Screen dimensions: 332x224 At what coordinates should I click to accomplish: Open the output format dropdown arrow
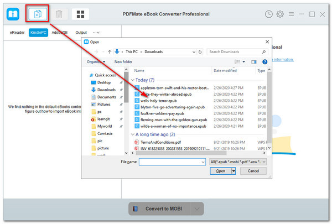[x=197, y=209]
